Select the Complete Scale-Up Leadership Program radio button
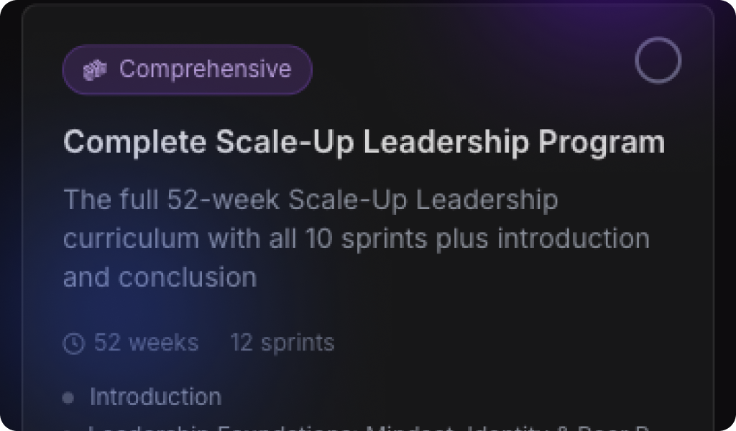Viewport: 736px width, 431px height. click(658, 61)
